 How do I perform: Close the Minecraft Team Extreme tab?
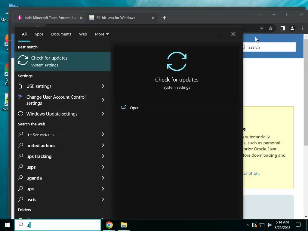tap(81, 18)
